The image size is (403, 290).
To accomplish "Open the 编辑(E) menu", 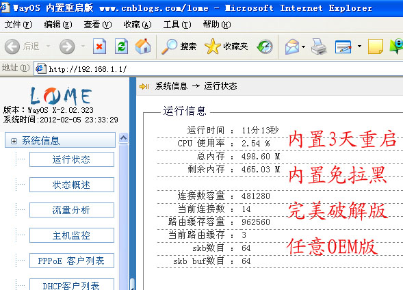I will 58,25.
